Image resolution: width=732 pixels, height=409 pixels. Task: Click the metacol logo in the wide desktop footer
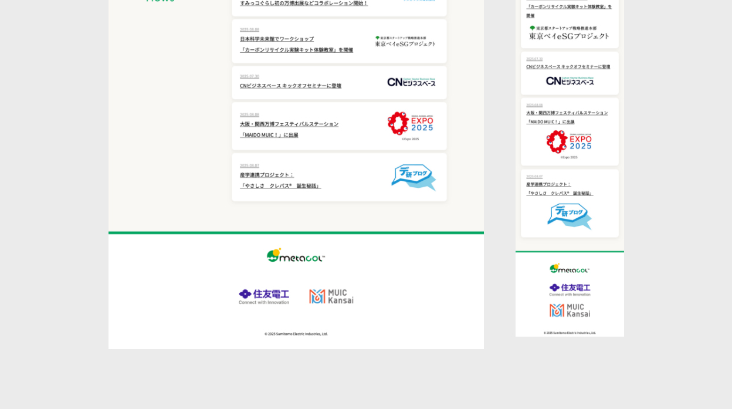(x=296, y=255)
